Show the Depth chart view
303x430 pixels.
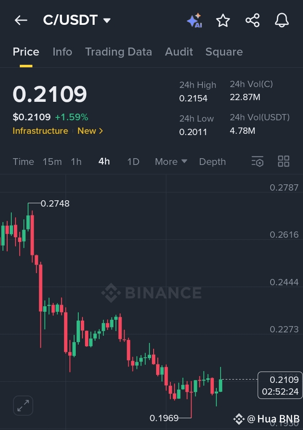[213, 162]
